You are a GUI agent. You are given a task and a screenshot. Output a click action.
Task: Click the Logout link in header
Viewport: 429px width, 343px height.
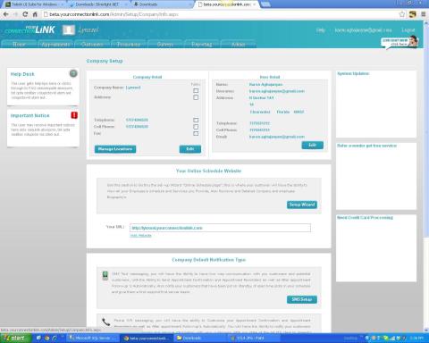408,30
